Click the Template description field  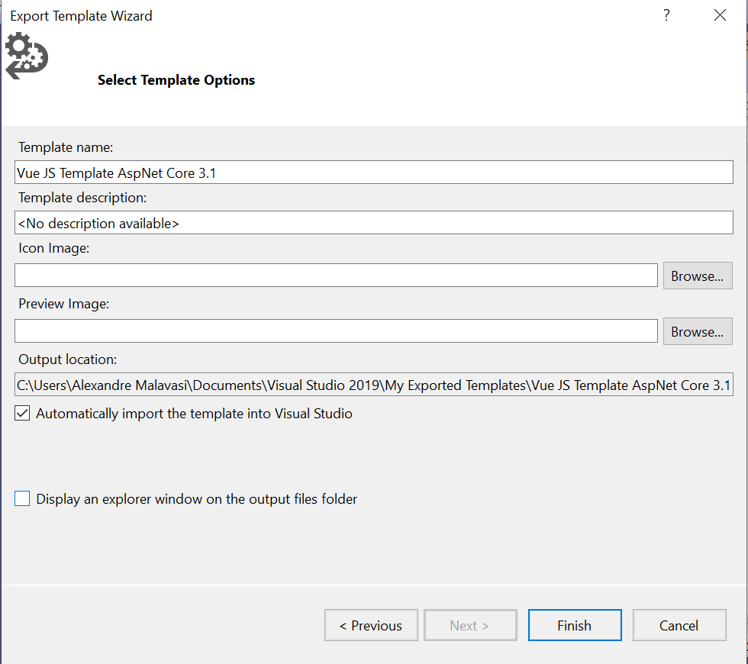(373, 223)
